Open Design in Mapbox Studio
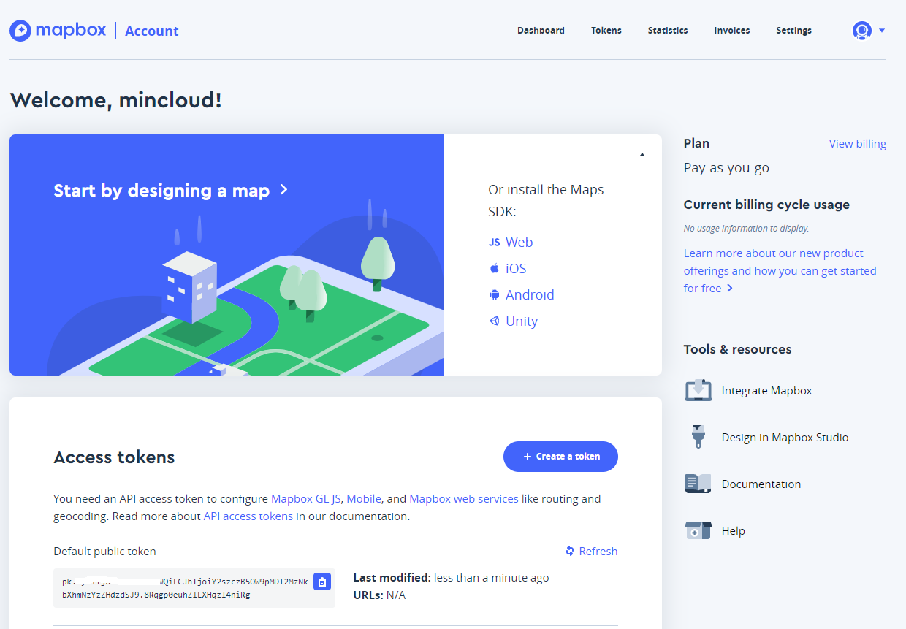Screen dimensions: 906x629 (x=785, y=438)
